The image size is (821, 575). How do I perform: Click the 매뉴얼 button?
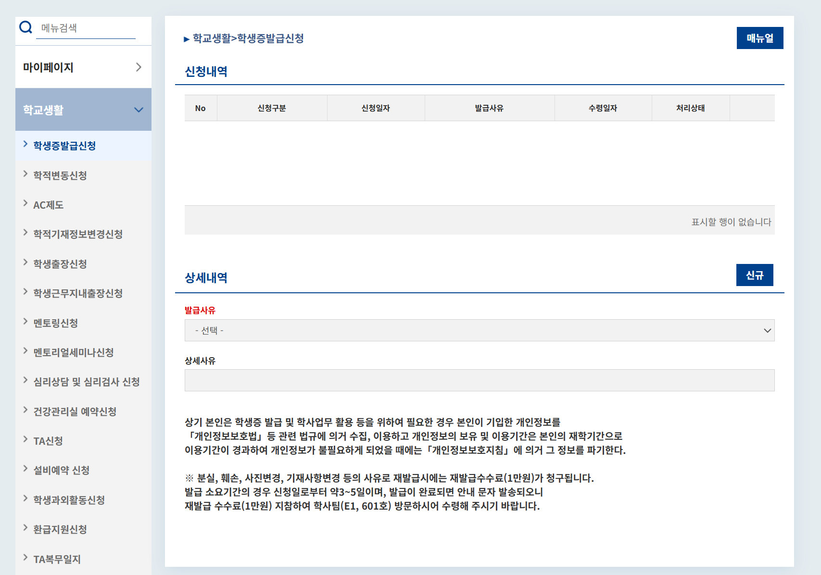(760, 38)
